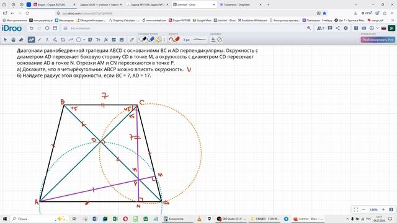Select the polyline connector tool
The height and width of the screenshot is (223, 397).
pos(55,40)
